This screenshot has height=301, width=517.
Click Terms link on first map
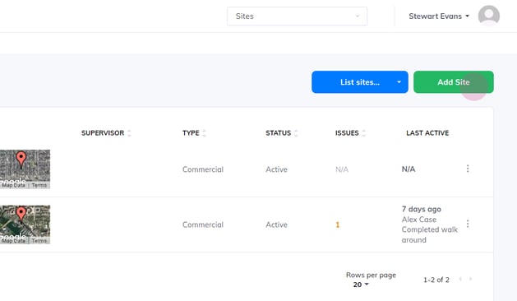39,186
